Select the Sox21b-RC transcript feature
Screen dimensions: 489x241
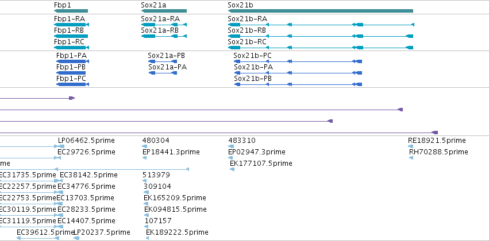(x=320, y=48)
